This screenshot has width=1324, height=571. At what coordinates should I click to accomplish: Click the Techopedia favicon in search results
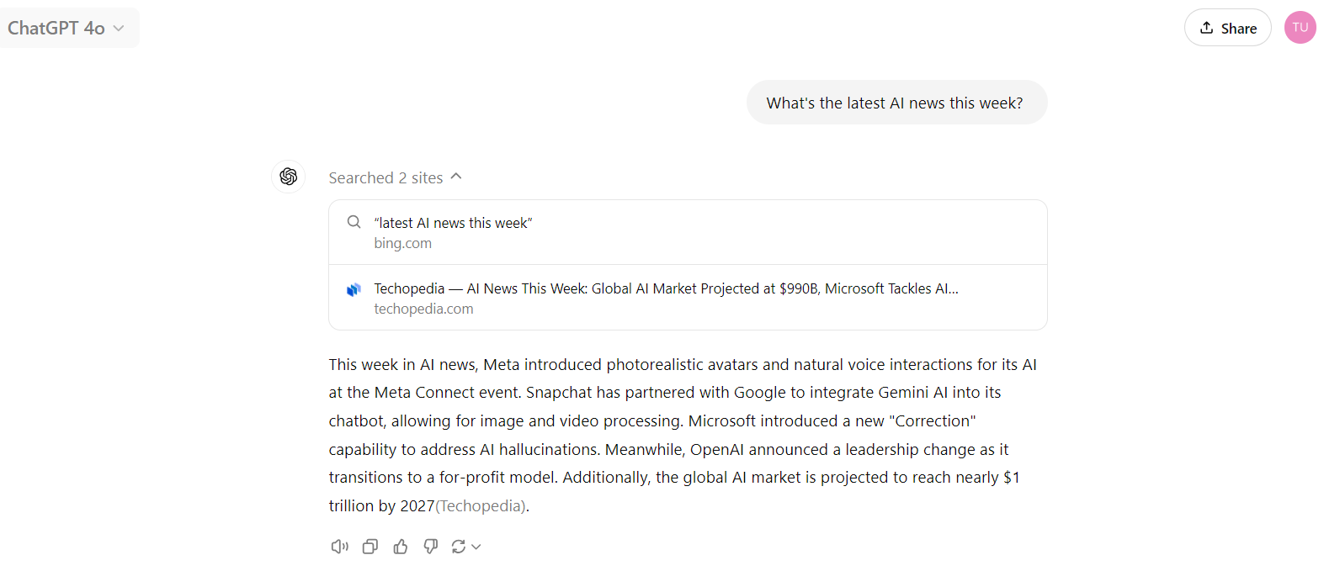click(354, 289)
